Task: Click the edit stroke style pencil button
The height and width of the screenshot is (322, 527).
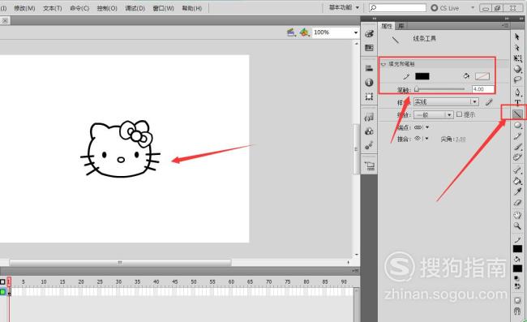Action: tap(489, 102)
